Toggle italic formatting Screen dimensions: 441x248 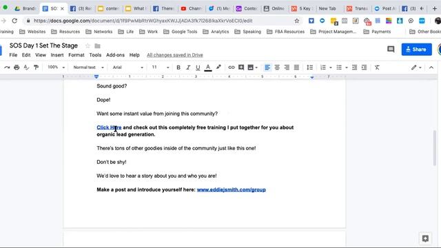188,68
